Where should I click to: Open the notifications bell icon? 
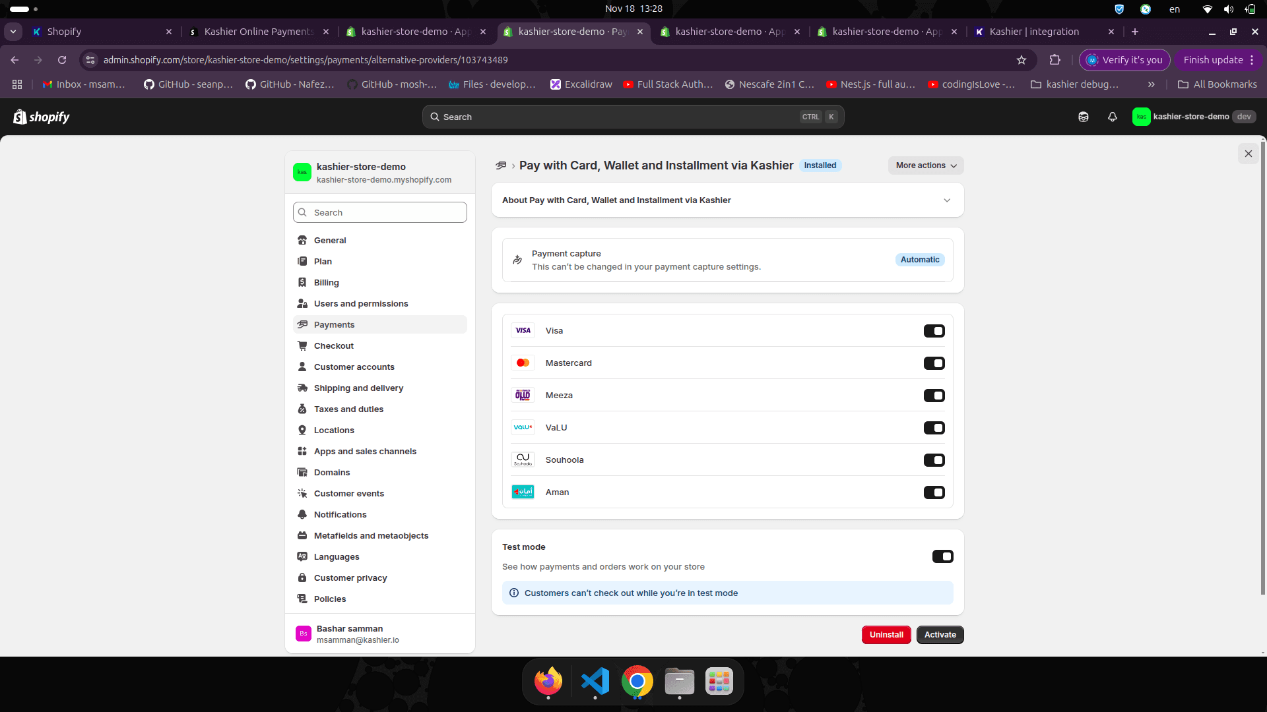pos(1113,117)
